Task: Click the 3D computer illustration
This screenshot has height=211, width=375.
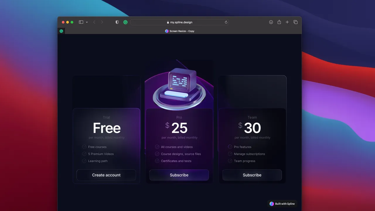Action: click(x=179, y=89)
